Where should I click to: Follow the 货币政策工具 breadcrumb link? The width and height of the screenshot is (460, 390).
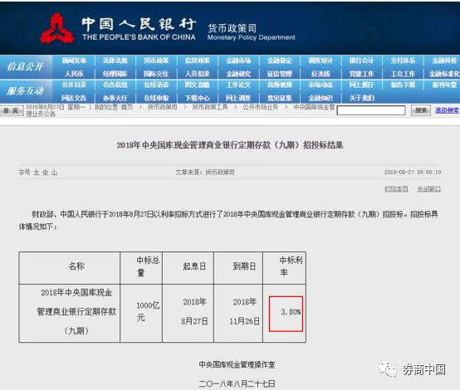(x=210, y=107)
